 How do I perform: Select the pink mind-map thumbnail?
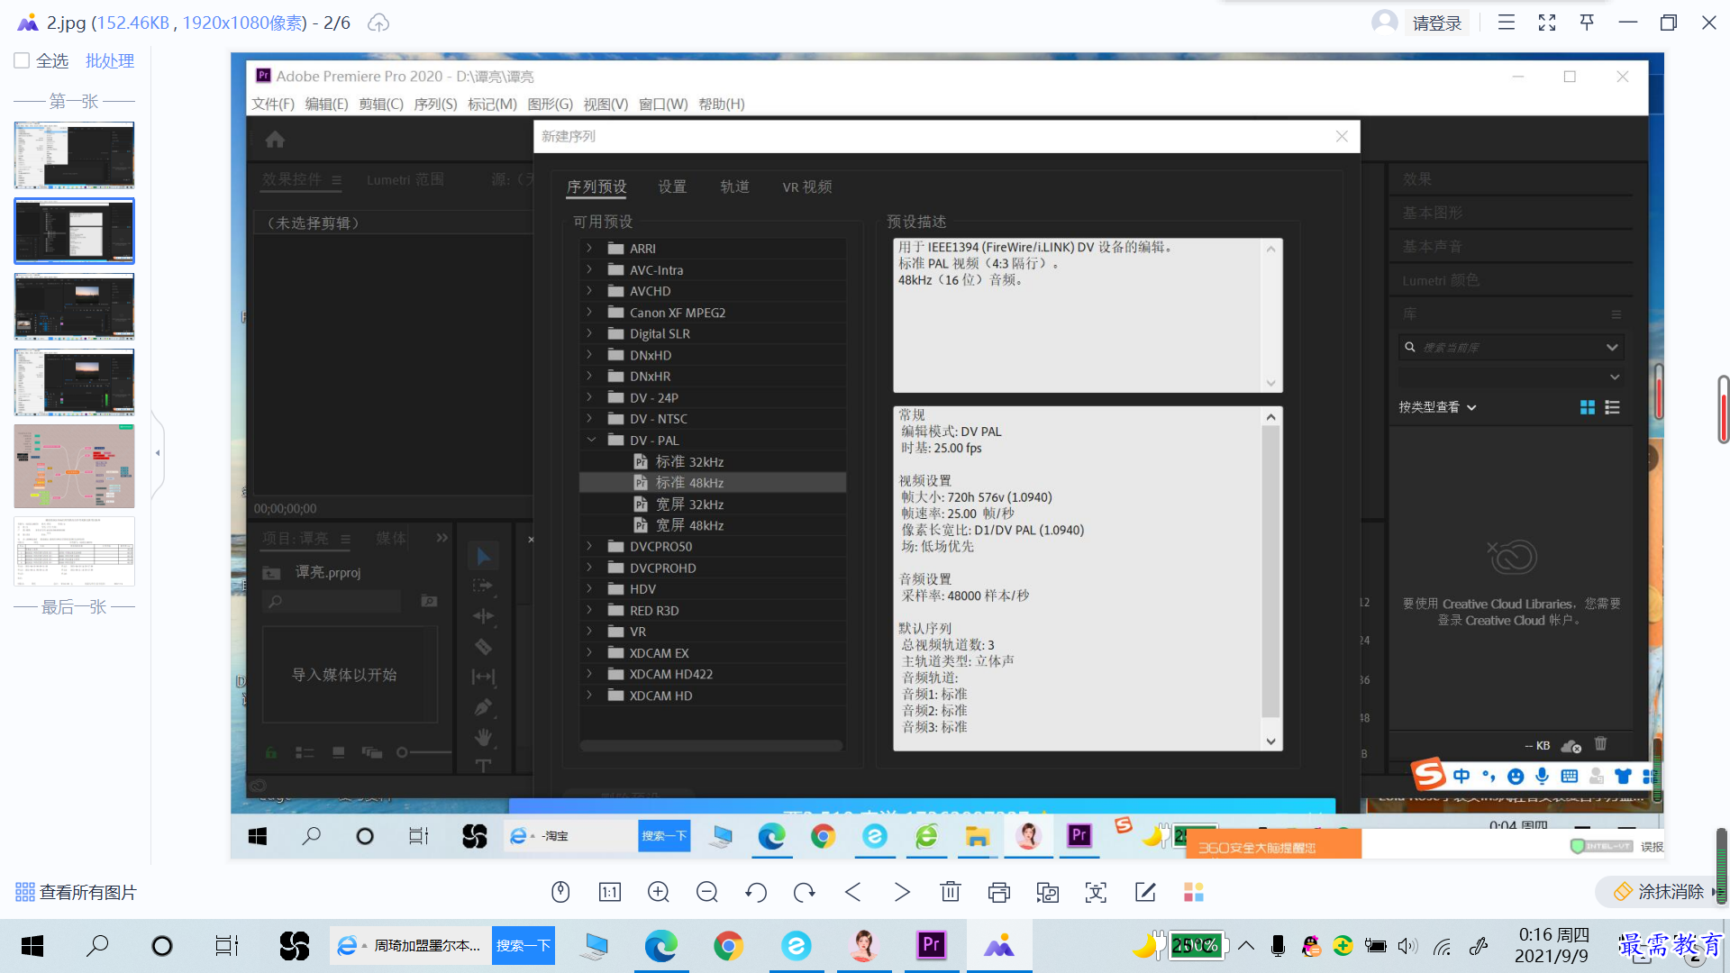tap(75, 466)
